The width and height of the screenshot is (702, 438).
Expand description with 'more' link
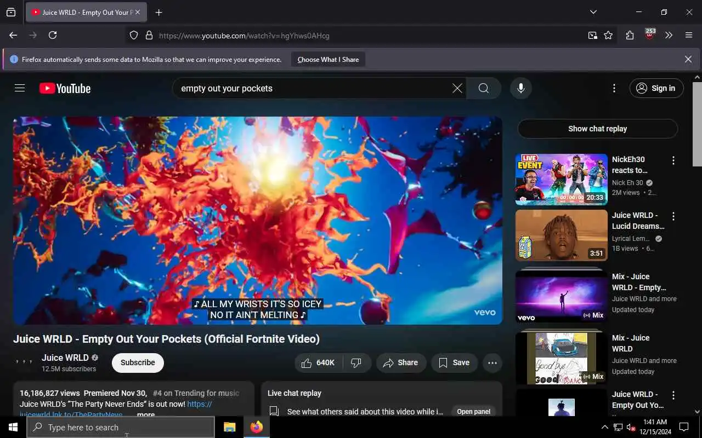(x=145, y=415)
